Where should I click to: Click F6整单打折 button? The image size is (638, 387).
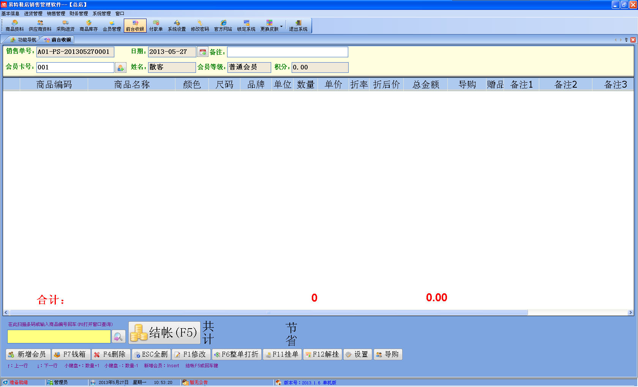pyautogui.click(x=237, y=354)
